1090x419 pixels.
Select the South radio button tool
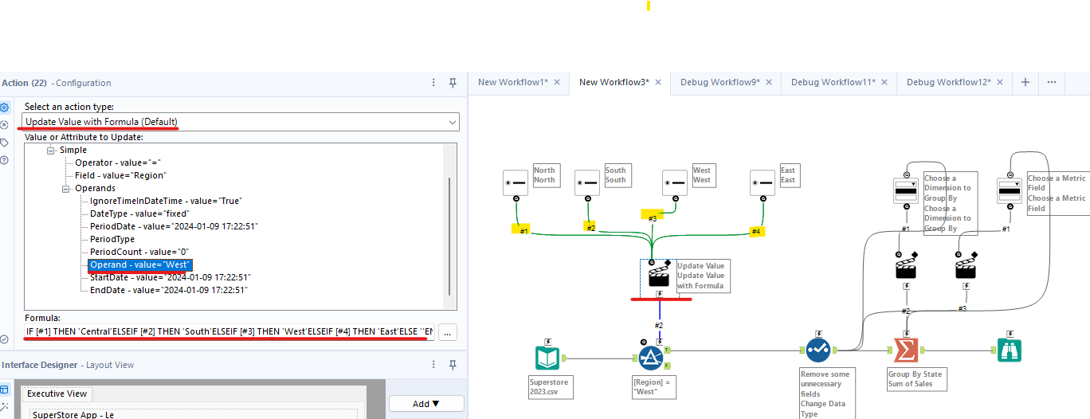[587, 182]
